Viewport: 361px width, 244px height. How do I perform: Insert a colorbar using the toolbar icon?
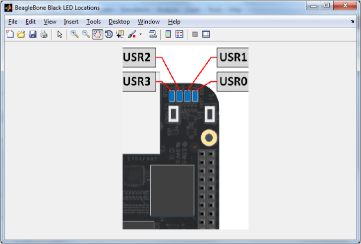click(168, 34)
